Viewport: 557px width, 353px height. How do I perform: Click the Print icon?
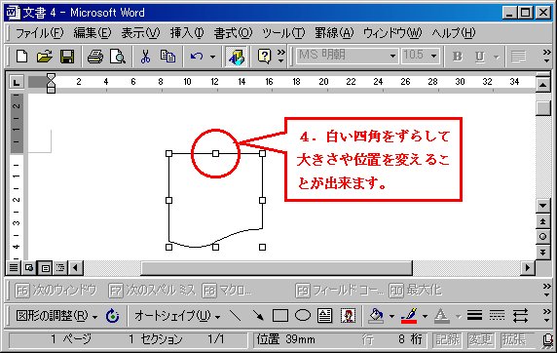pos(95,57)
